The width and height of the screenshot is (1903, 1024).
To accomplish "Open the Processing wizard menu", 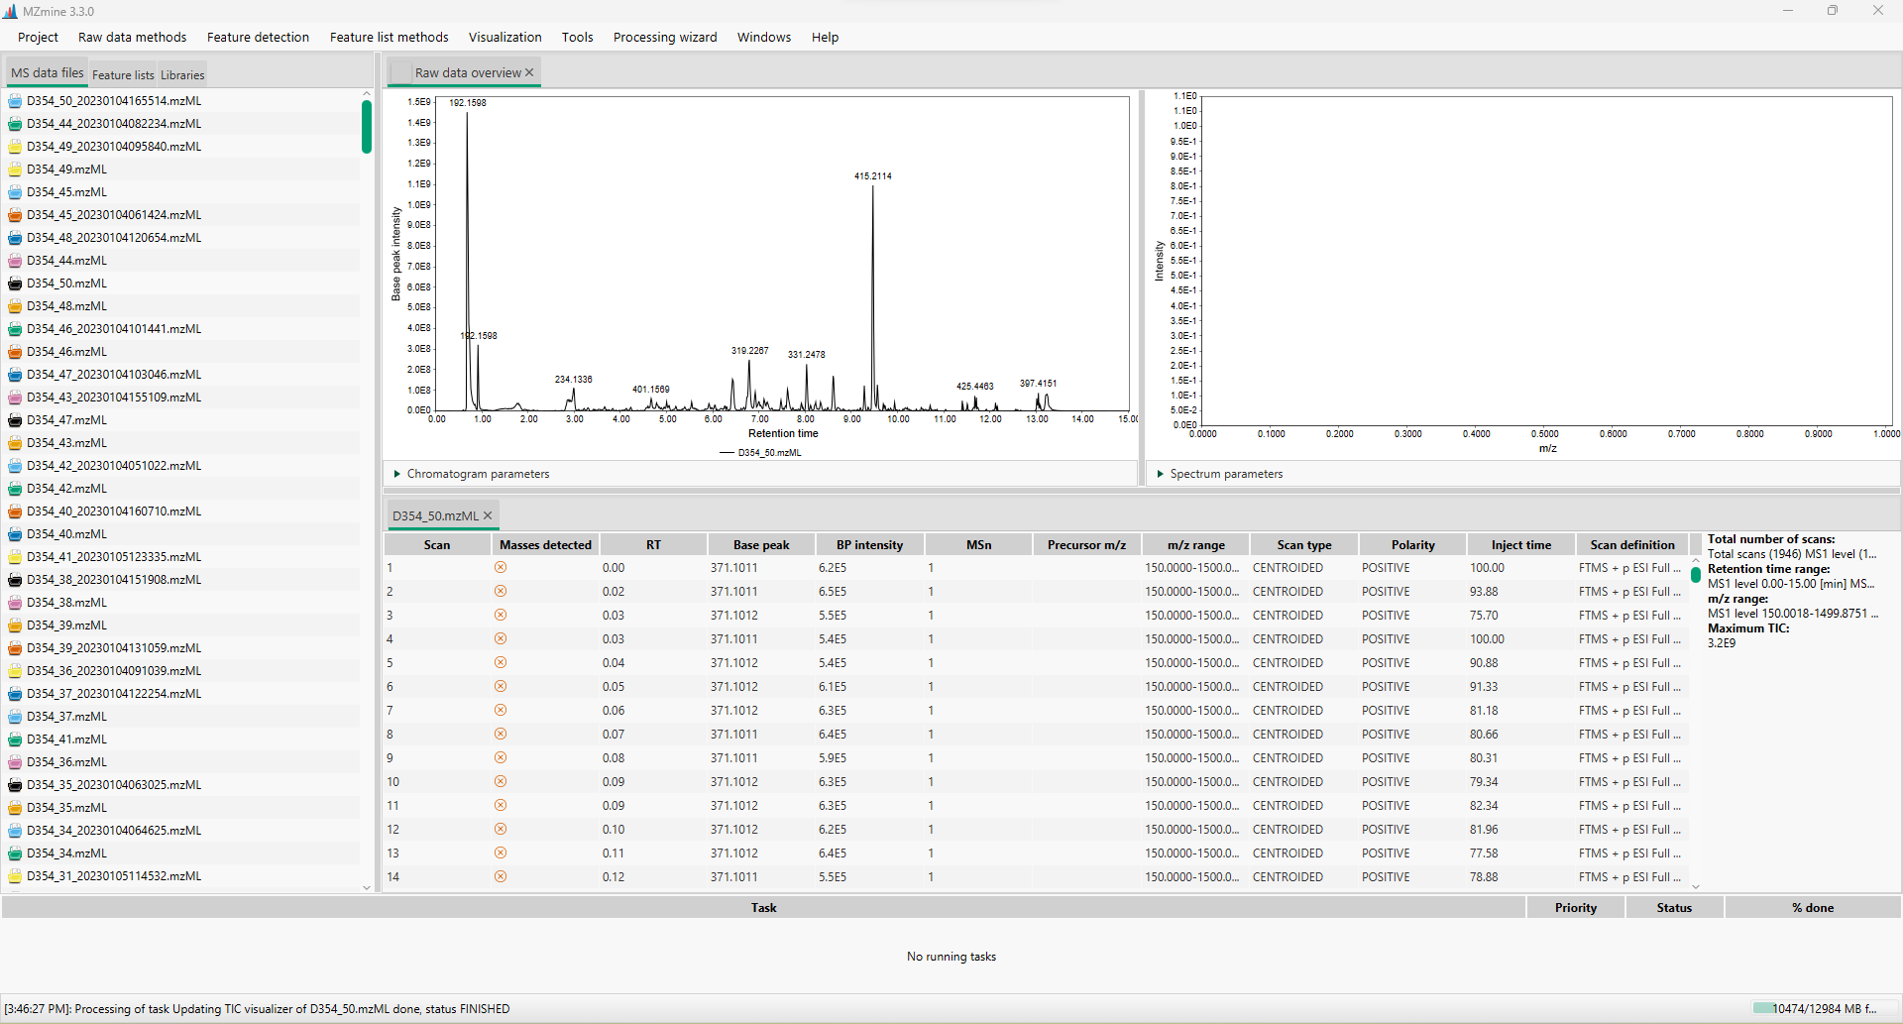I will (x=665, y=37).
